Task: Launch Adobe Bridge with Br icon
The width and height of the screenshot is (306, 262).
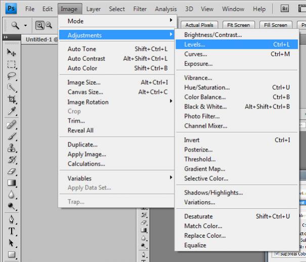Action: click(285, 9)
